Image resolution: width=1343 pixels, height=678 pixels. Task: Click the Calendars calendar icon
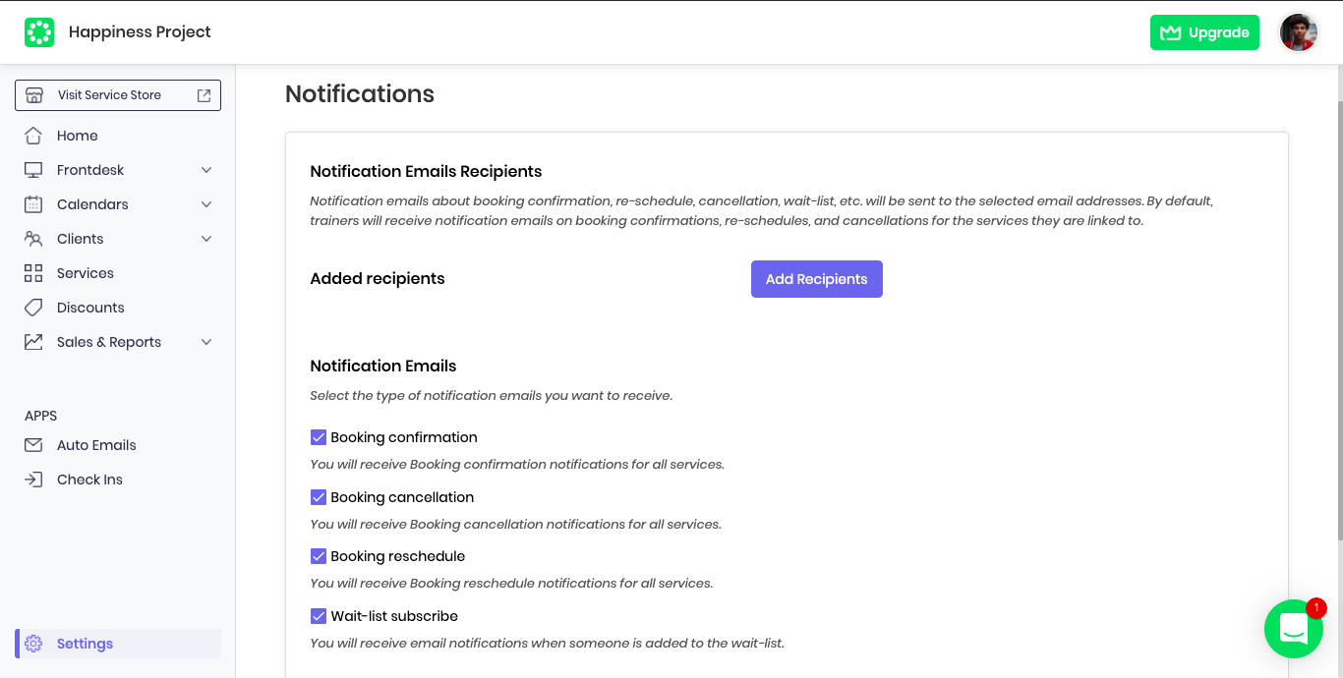[x=33, y=204]
